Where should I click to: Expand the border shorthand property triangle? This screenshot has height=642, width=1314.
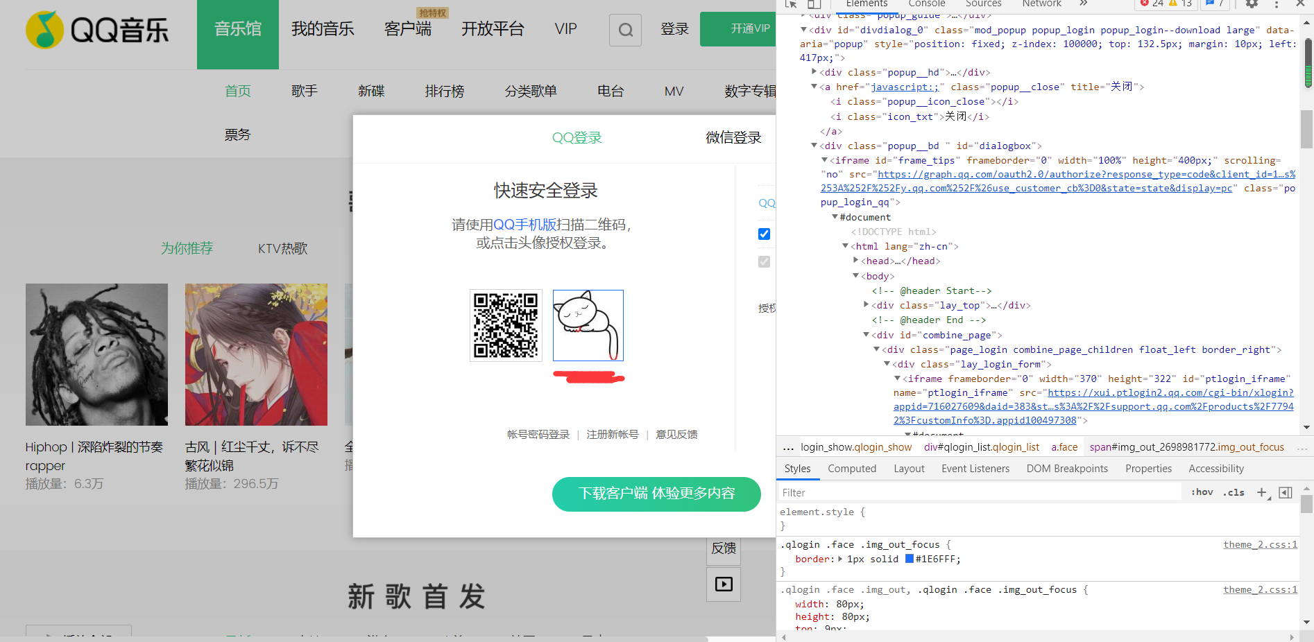click(x=840, y=559)
